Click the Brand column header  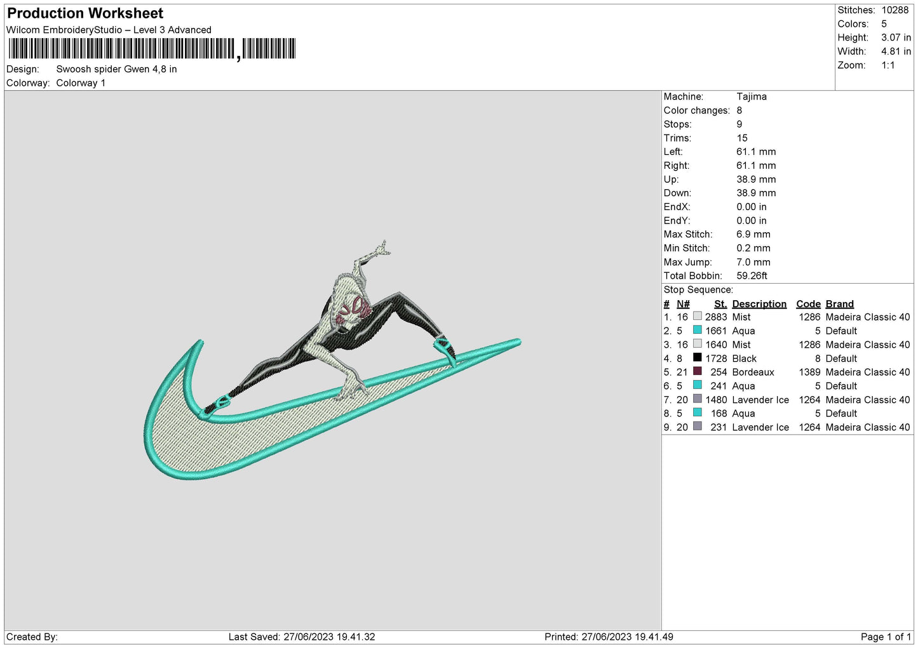[x=839, y=304]
